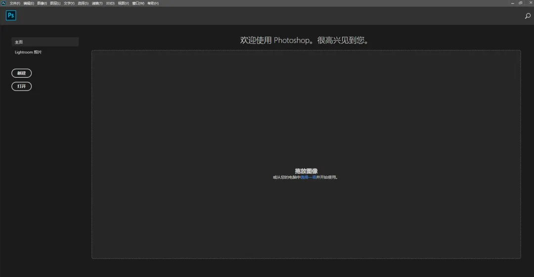
Task: Open the 图层(L) menu
Action: 55,3
